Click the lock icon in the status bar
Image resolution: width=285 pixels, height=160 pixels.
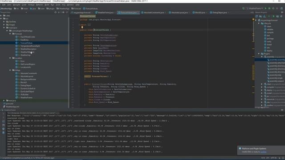279,158
